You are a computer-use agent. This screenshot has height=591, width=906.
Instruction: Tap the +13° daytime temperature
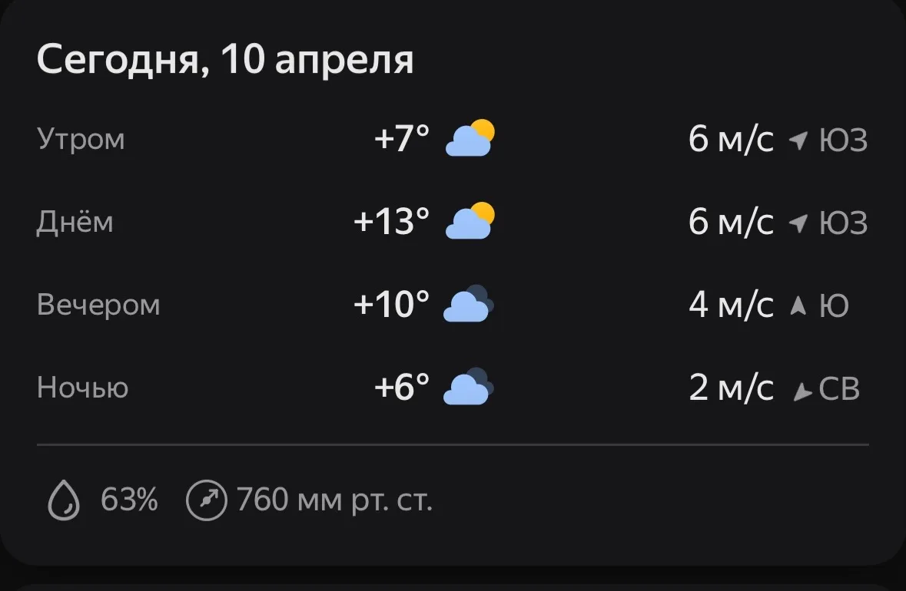pos(391,223)
